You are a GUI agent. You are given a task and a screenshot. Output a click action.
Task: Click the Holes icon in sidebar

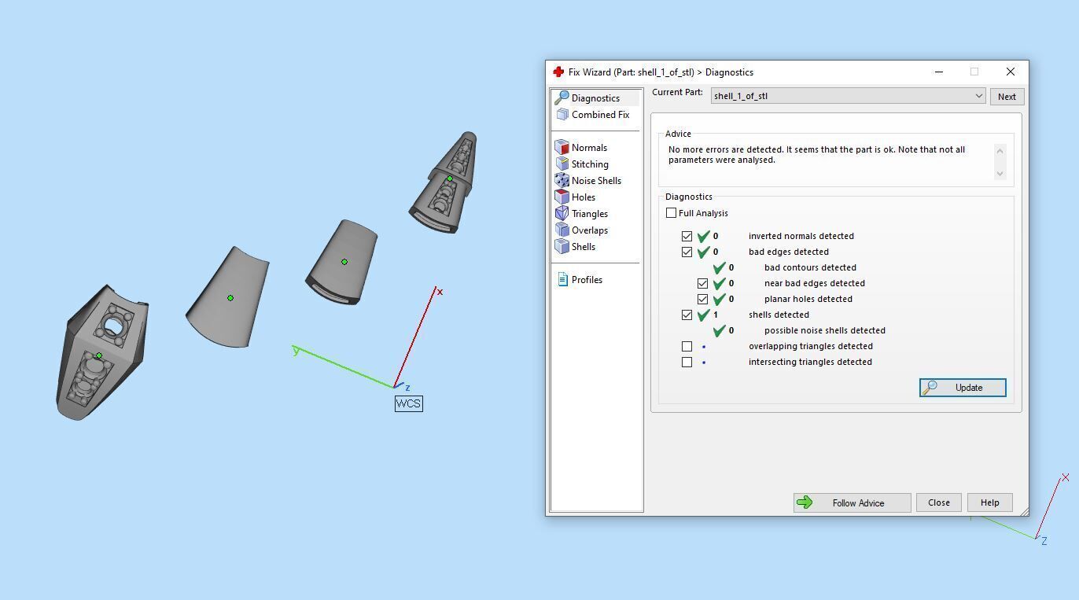pos(562,197)
